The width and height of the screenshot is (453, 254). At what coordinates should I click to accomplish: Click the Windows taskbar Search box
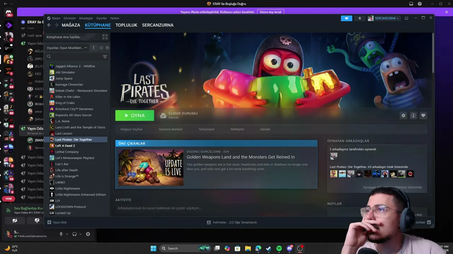click(186, 248)
